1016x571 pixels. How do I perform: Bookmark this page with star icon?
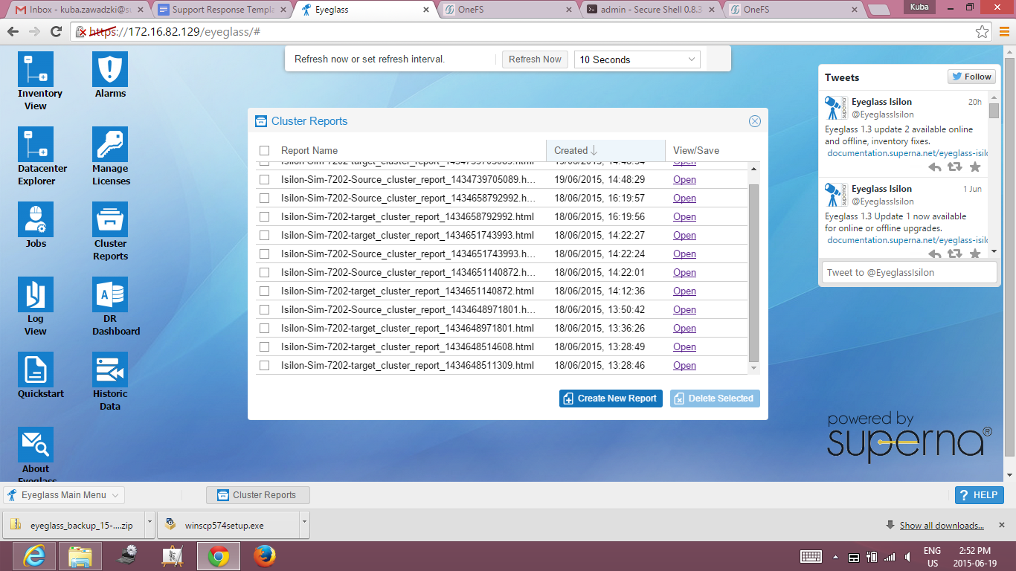(x=983, y=32)
